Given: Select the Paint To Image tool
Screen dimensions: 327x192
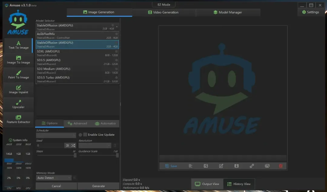Looking at the screenshot, I should coord(18,75).
